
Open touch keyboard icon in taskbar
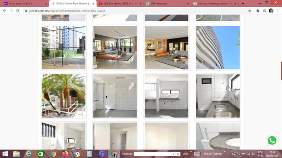[197, 154]
